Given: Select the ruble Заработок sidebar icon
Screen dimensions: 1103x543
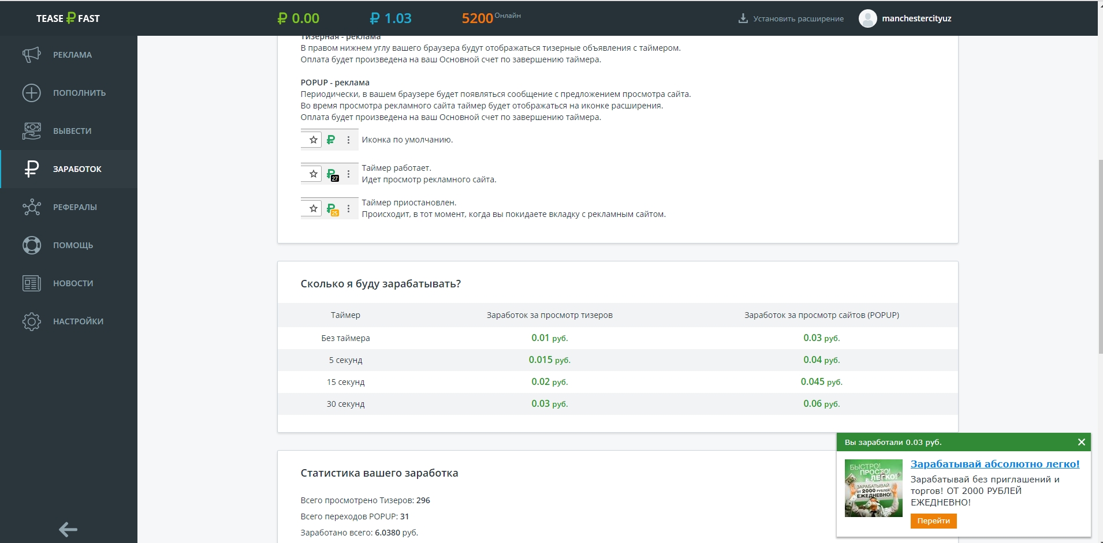Looking at the screenshot, I should pyautogui.click(x=32, y=169).
